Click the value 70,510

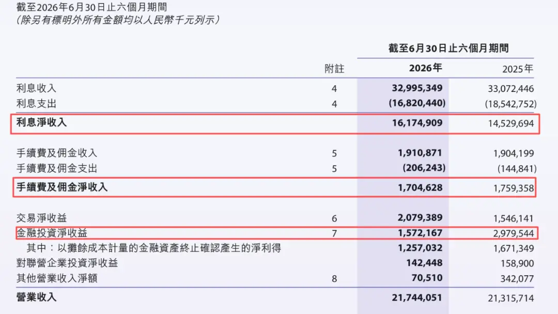427,278
